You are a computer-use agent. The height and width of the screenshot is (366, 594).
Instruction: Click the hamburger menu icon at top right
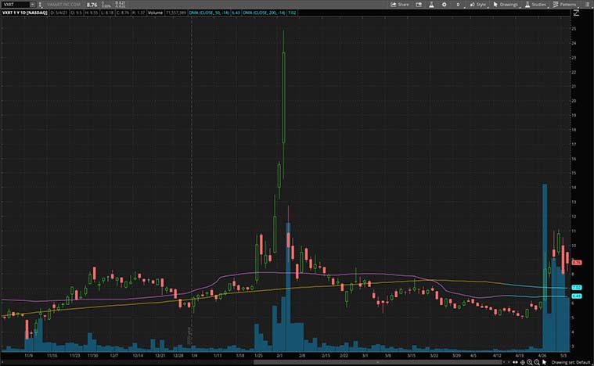click(587, 4)
